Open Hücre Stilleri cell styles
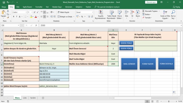Screen dimensions: 183x103 (x=120, y=15)
